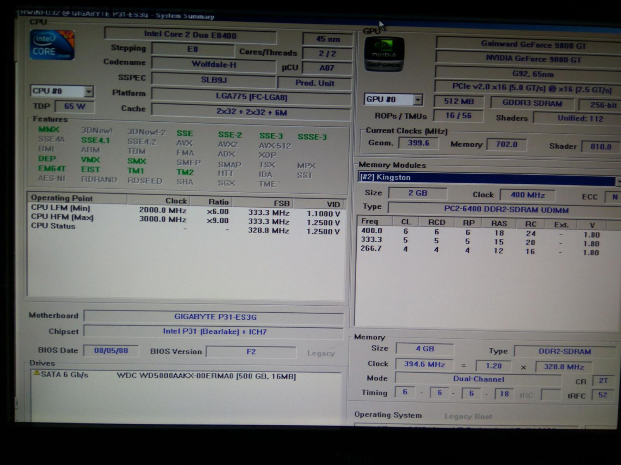Click the Wolfdale-H codename field
The image size is (621, 465).
[x=213, y=64]
